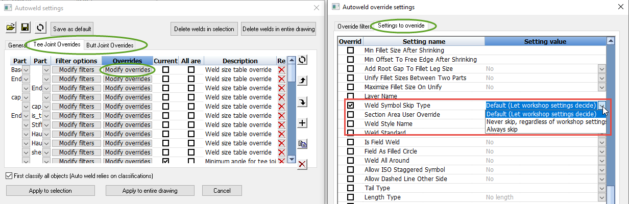
Task: Click the reload icon beside Save as default
Action: (x=40, y=28)
